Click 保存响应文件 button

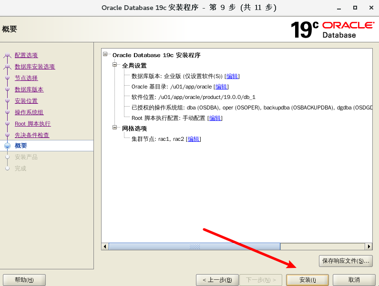coord(346,261)
